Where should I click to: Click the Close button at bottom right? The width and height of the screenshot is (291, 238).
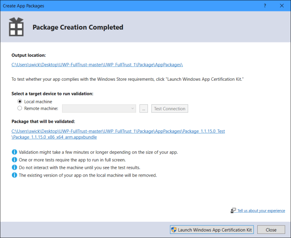[271, 230]
